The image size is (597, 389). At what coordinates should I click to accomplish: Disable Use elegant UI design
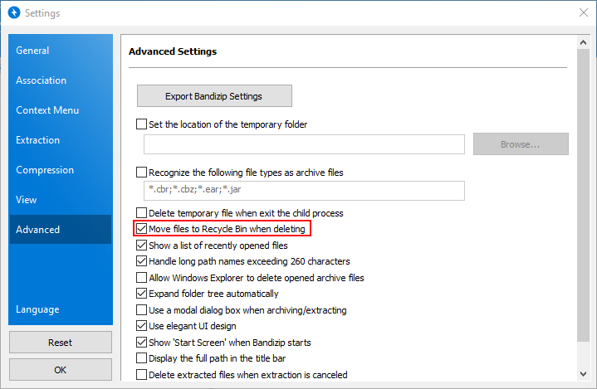(141, 326)
